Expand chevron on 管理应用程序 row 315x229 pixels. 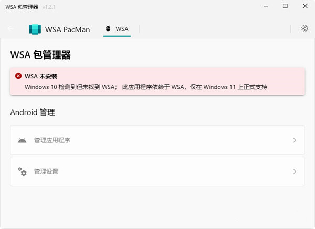pos(295,140)
